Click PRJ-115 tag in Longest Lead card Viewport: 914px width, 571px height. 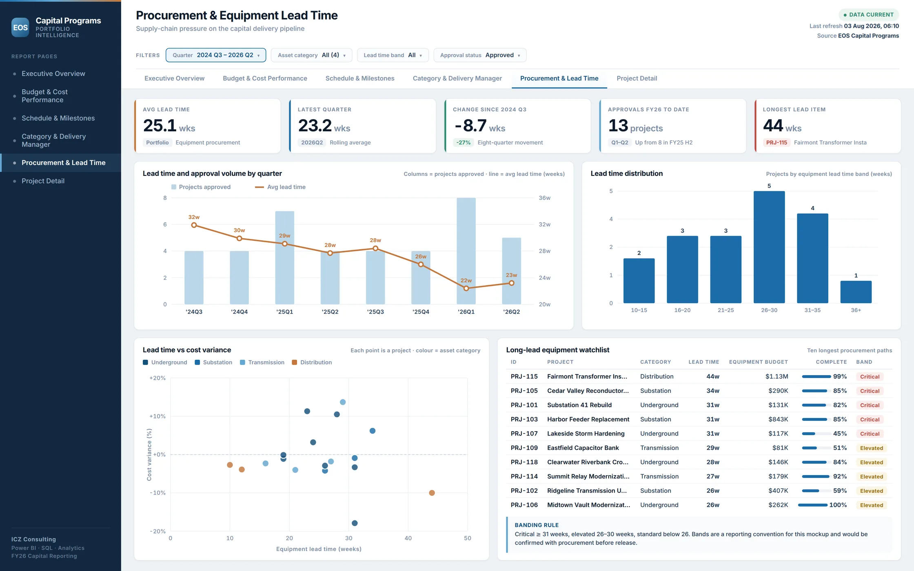point(776,142)
